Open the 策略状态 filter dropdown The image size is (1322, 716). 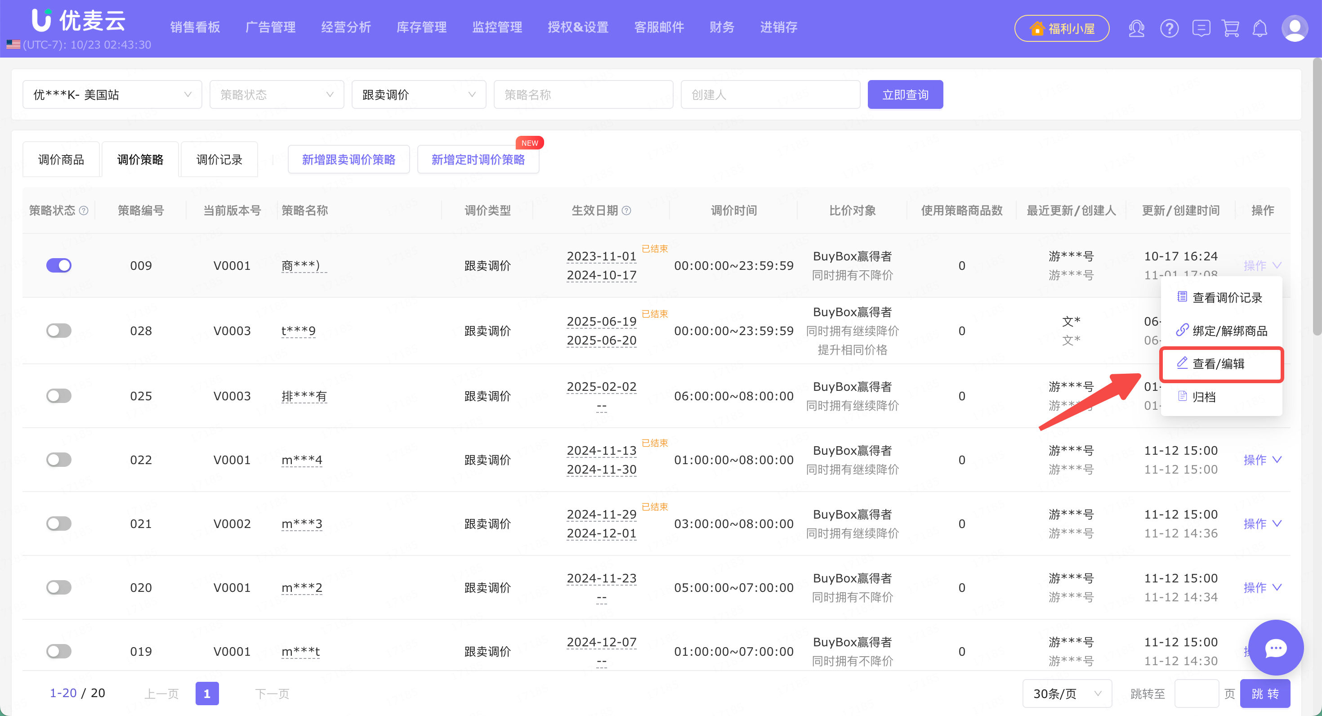pyautogui.click(x=277, y=94)
